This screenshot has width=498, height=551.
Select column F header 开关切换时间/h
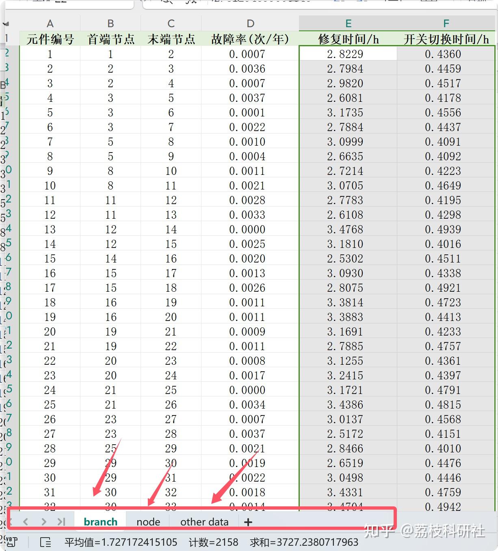446,24
